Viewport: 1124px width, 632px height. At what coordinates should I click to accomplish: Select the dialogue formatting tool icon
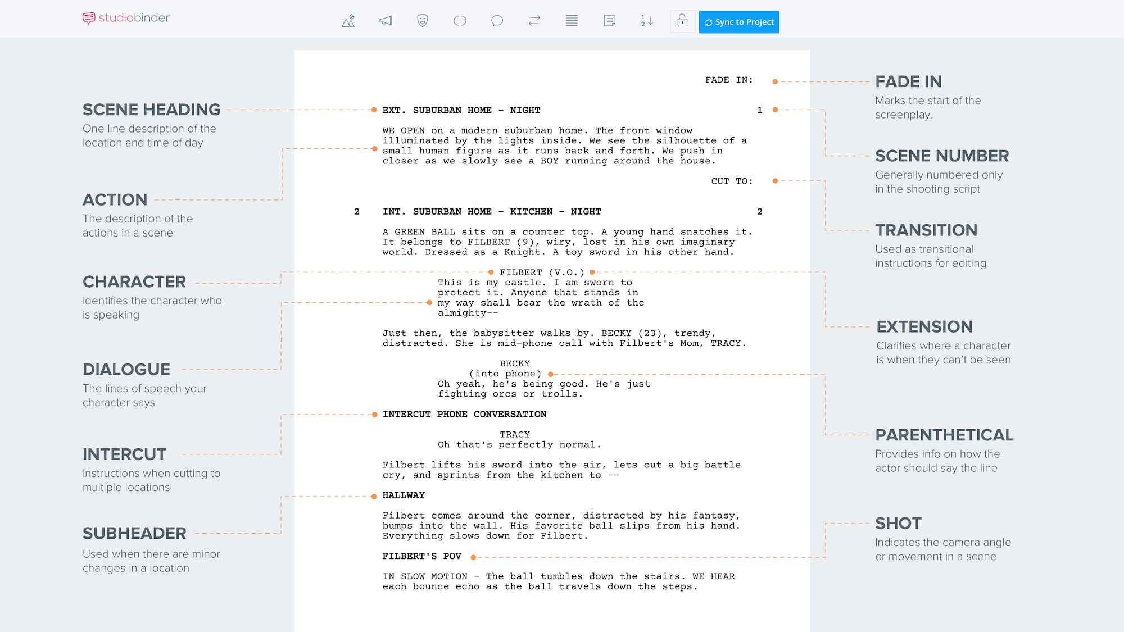(496, 21)
